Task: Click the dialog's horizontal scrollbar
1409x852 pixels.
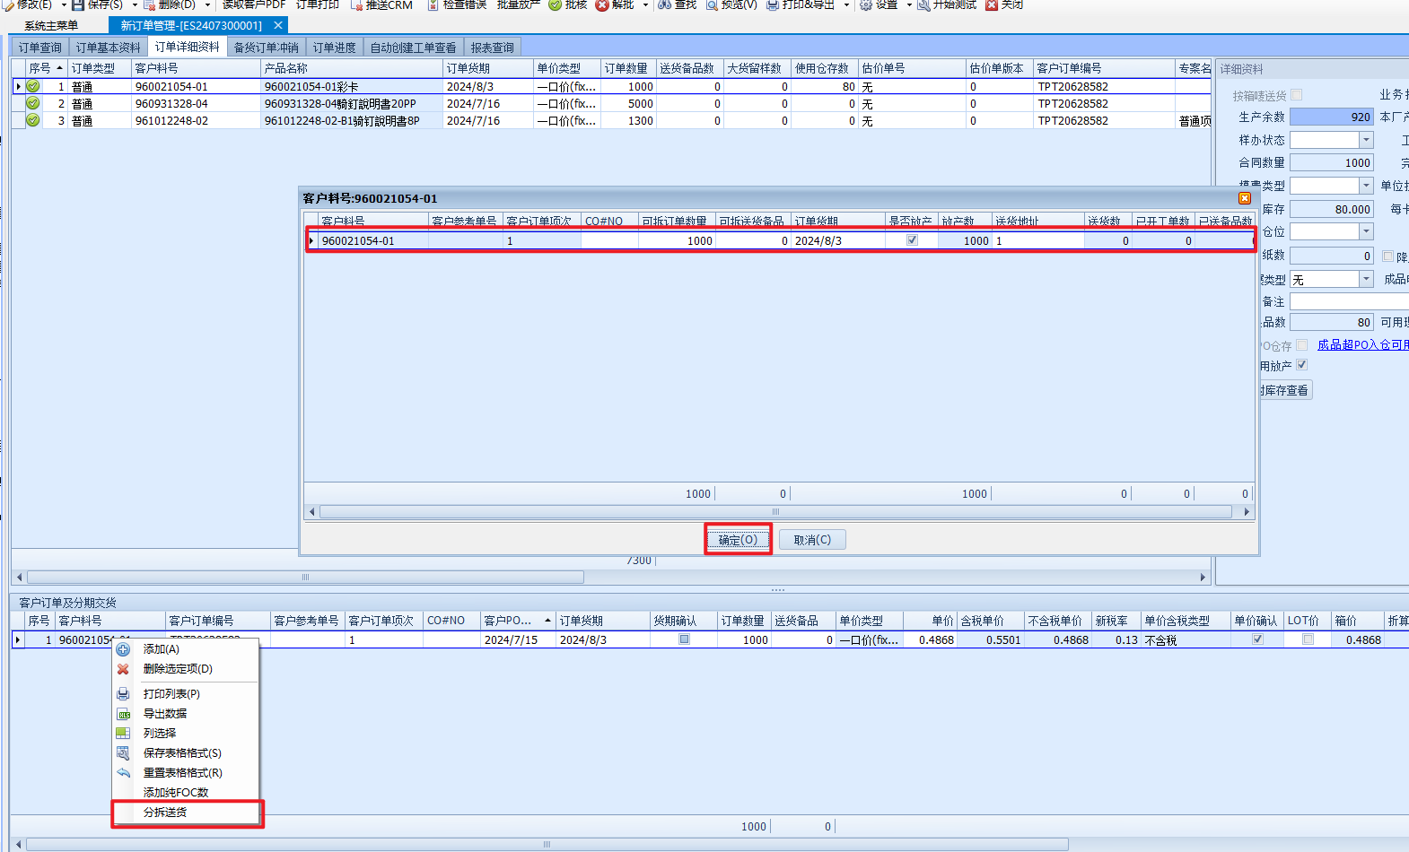Action: pyautogui.click(x=775, y=511)
